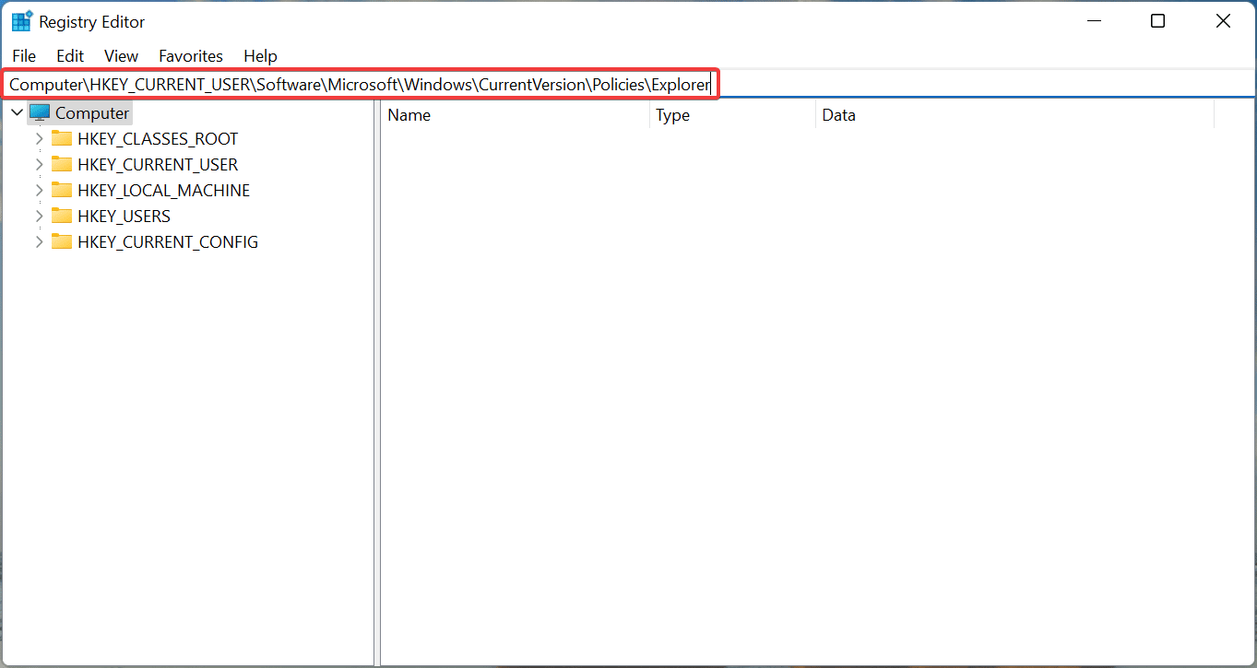1257x668 pixels.
Task: Select HKEY_CURRENT_CONFIG label in tree
Action: [168, 242]
